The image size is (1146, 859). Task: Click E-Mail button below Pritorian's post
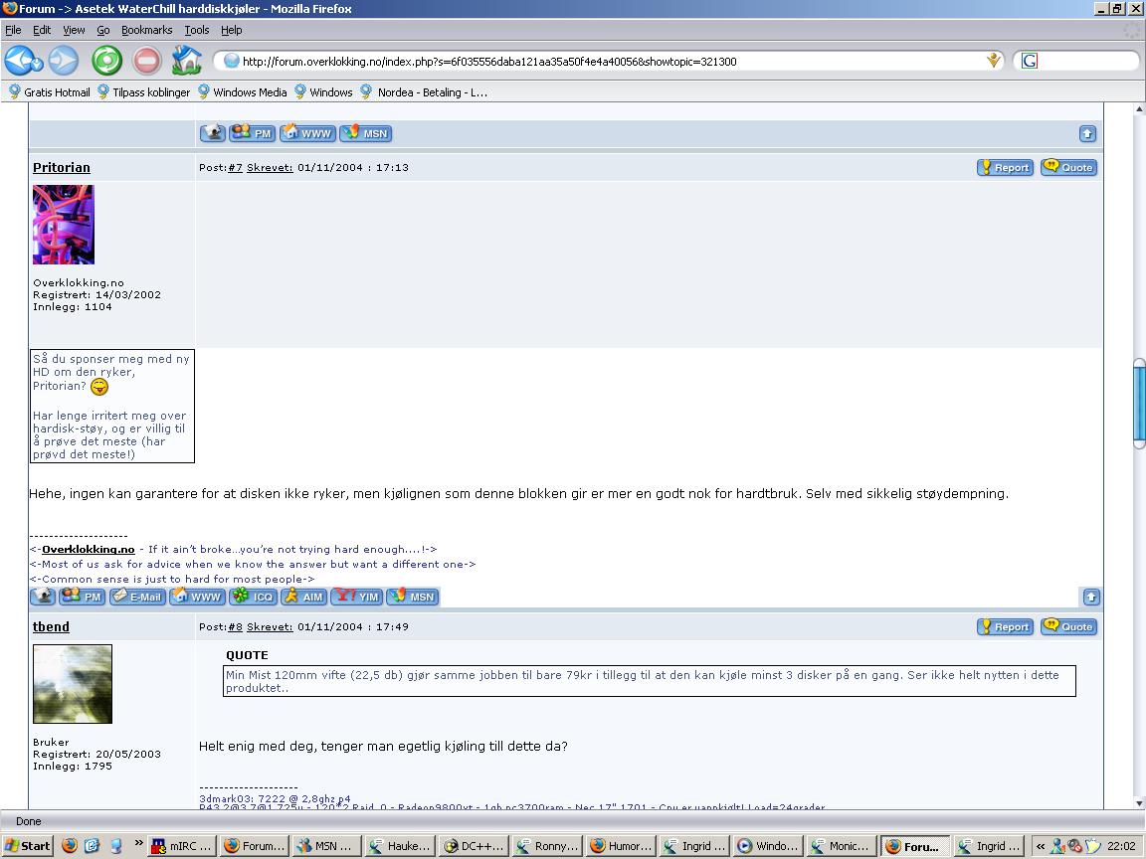point(136,597)
